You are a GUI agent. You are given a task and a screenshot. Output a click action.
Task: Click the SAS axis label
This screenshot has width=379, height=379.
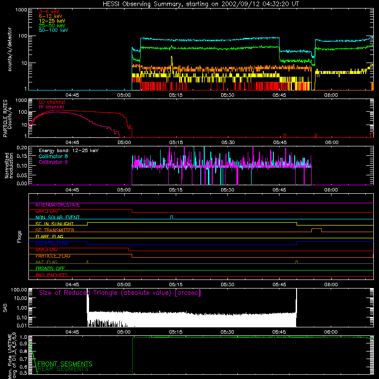click(5, 307)
